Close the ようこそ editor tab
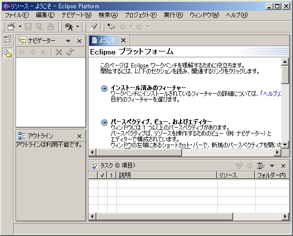Viewport: 293px width, 236px height. click(123, 40)
